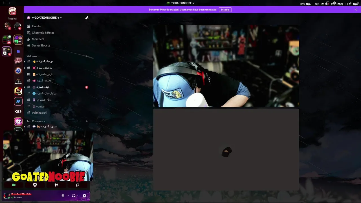
Task: Focus the webcam video tile
Action: click(x=226, y=66)
